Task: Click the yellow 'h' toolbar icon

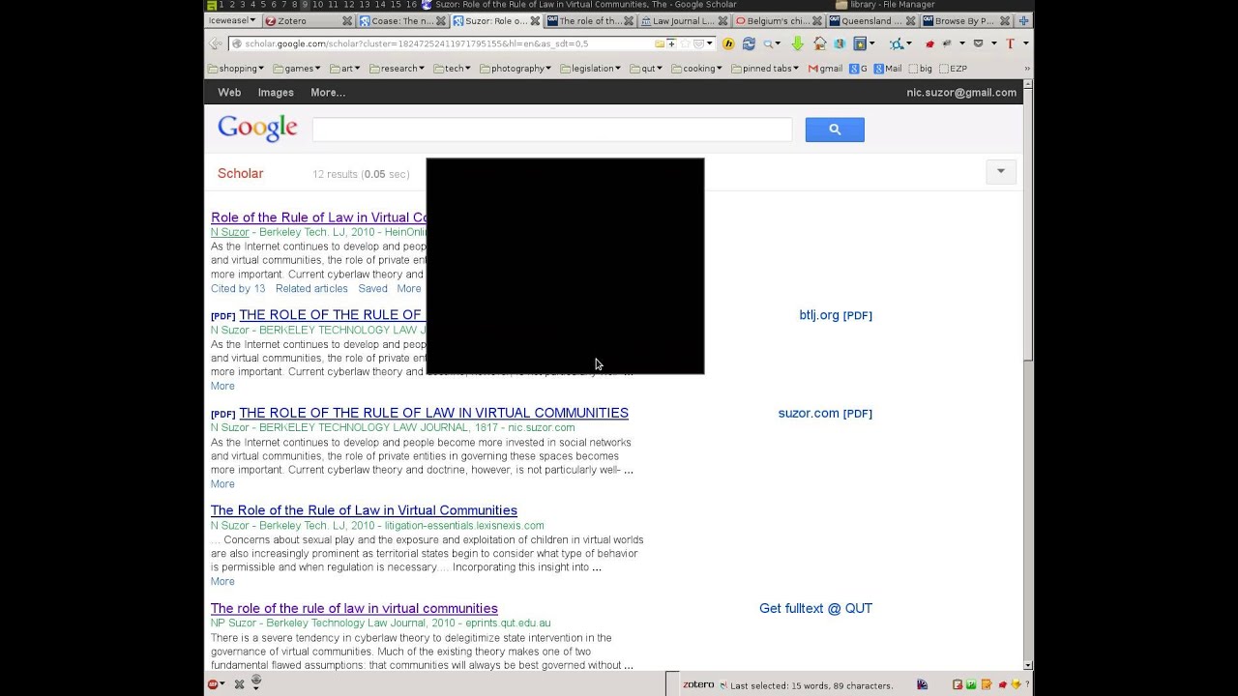Action: pyautogui.click(x=728, y=43)
